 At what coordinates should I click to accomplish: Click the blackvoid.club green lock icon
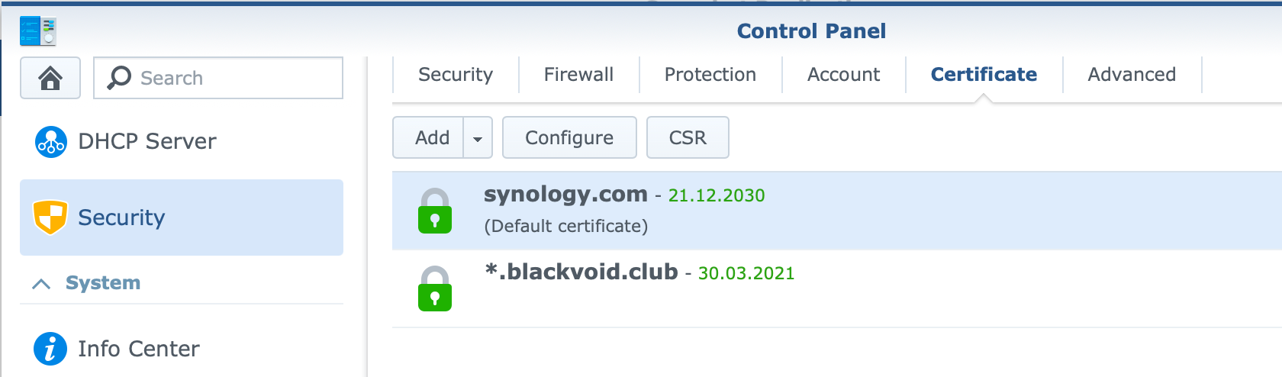point(435,288)
